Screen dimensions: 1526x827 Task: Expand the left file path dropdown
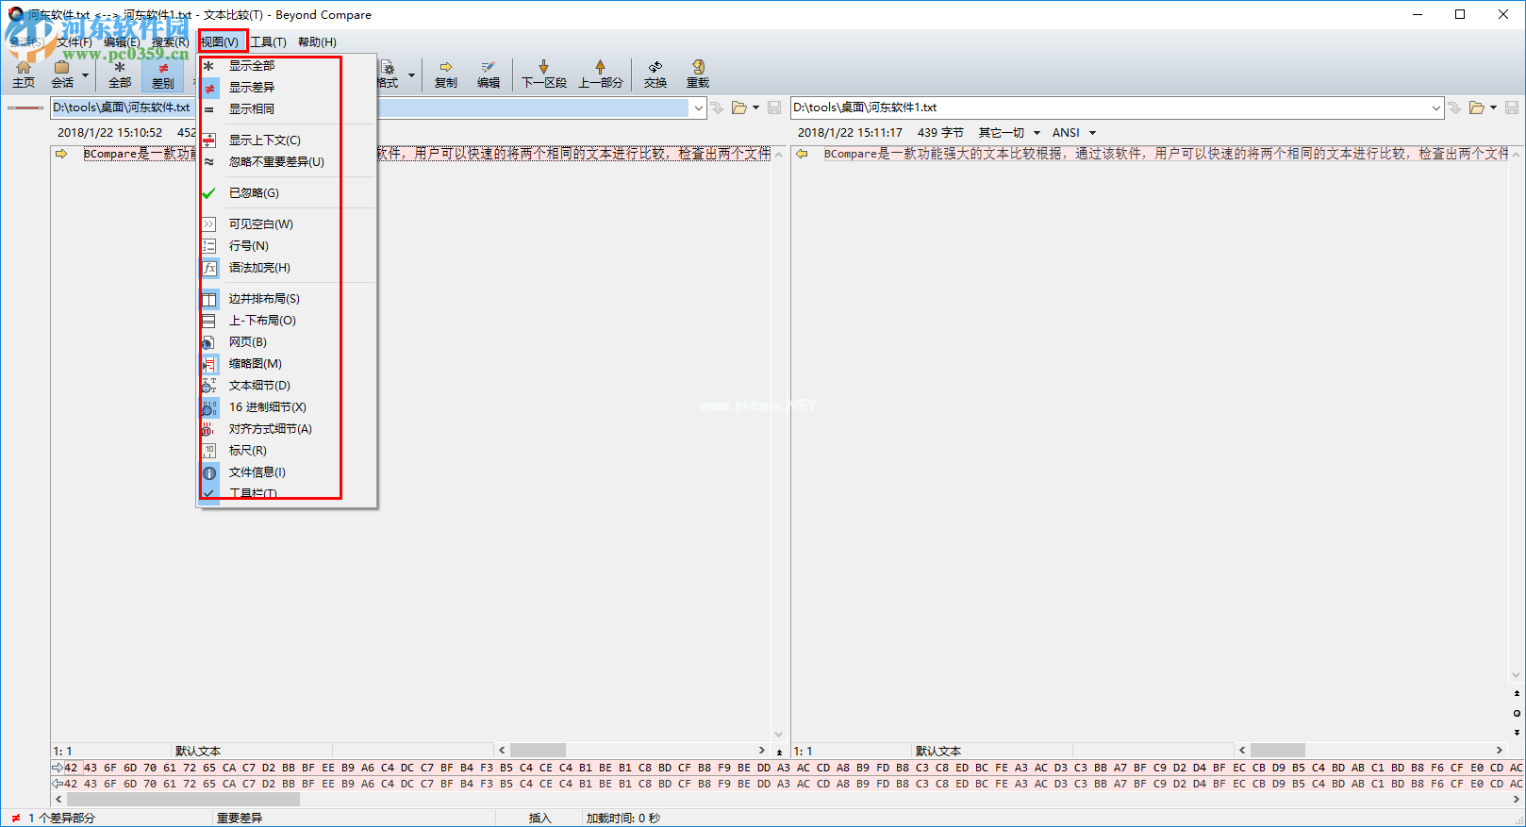[699, 108]
